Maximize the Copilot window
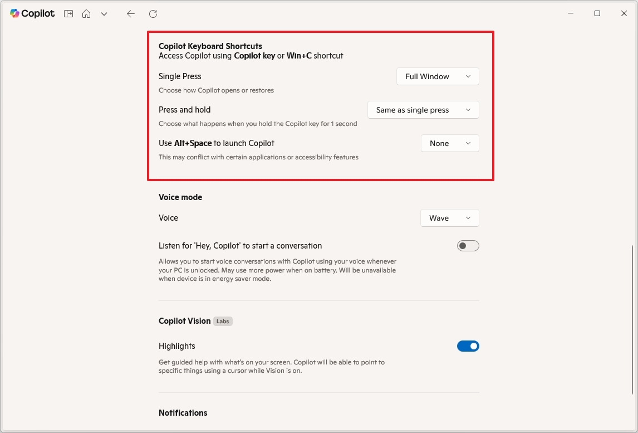Image resolution: width=638 pixels, height=433 pixels. point(597,13)
